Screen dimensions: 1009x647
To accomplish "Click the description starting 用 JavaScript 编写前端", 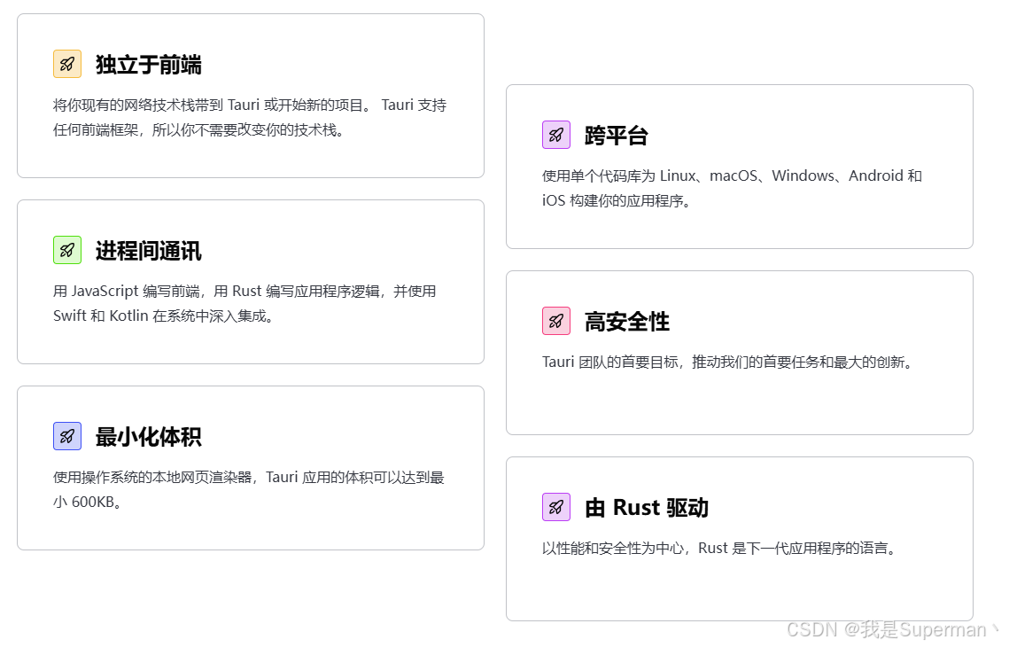I will tap(244, 303).
